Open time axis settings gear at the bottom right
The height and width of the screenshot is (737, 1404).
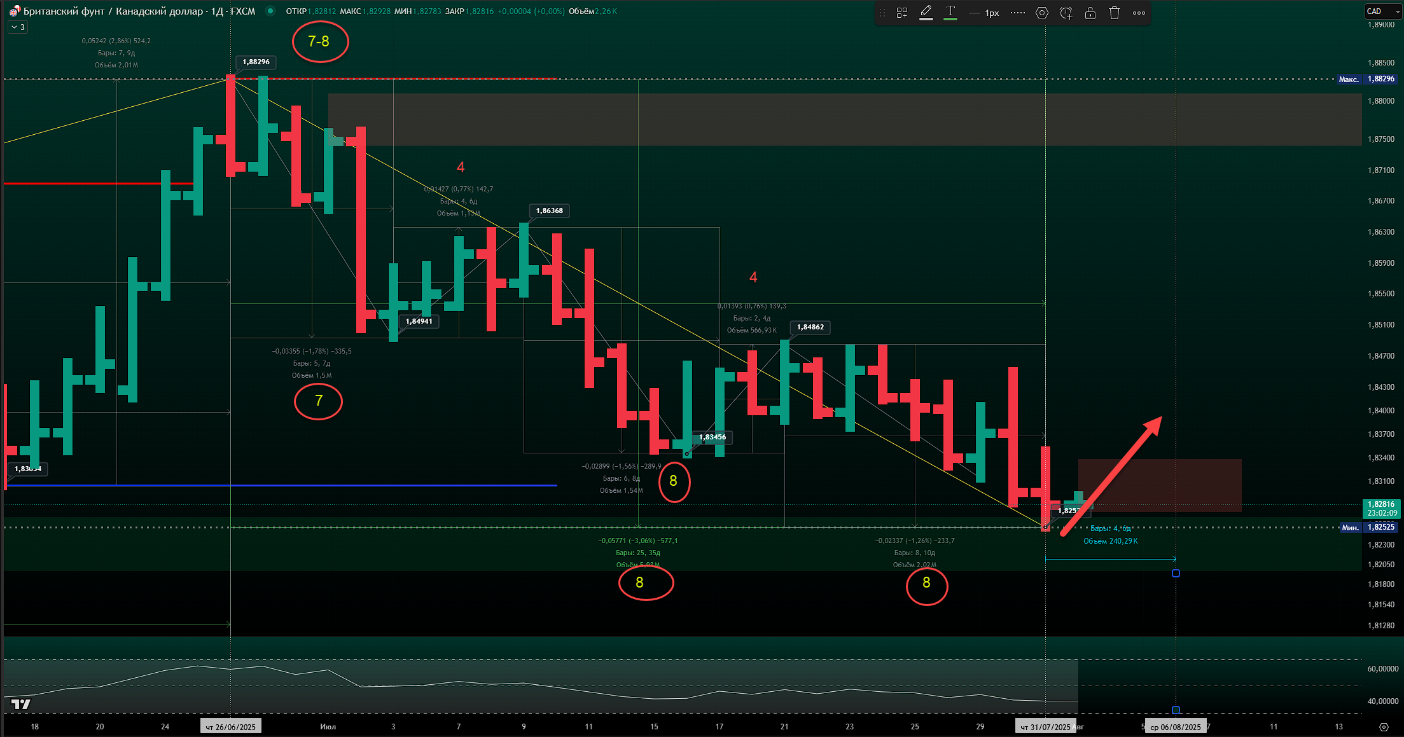pyautogui.click(x=1384, y=727)
